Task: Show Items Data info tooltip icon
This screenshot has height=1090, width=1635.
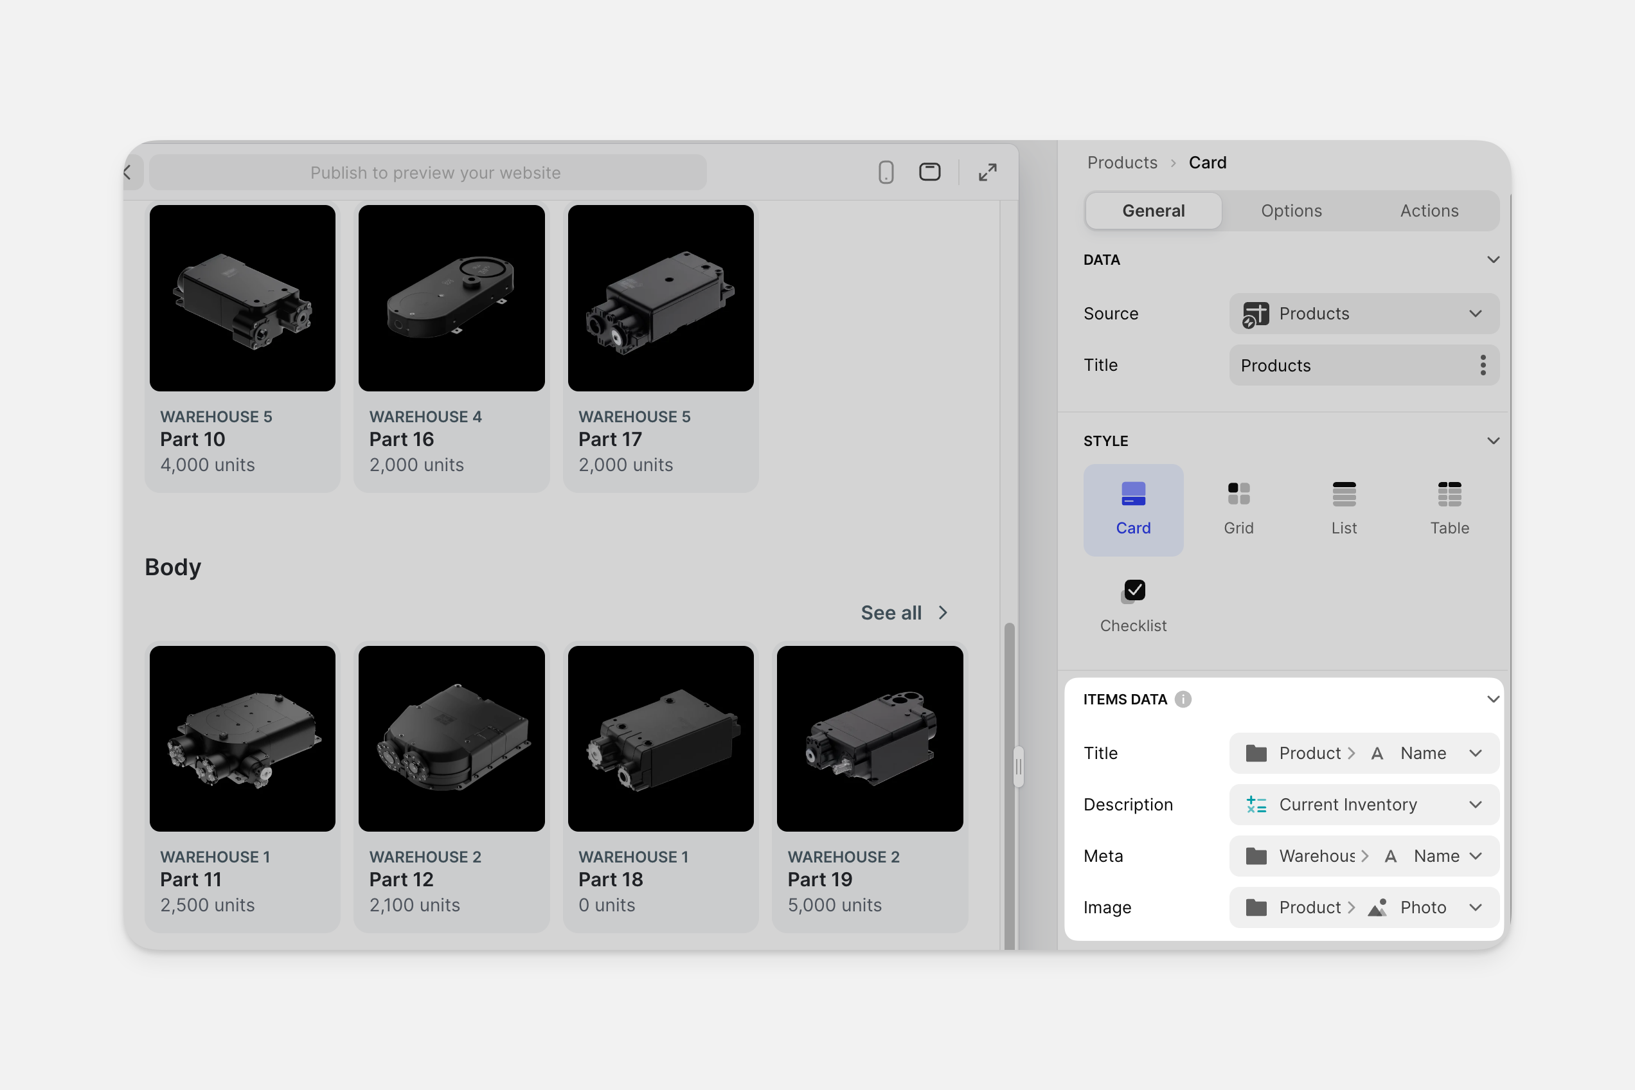Action: pyautogui.click(x=1183, y=699)
